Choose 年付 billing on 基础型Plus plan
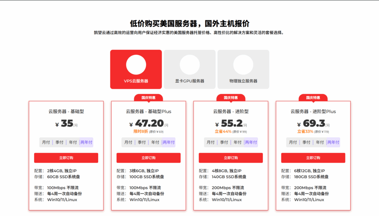Viewport: 379px width, 216px height. click(x=155, y=142)
